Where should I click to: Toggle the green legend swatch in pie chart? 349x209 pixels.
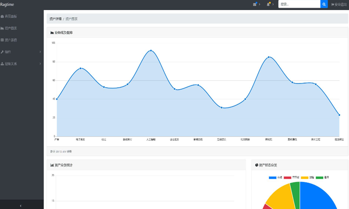tap(320, 177)
